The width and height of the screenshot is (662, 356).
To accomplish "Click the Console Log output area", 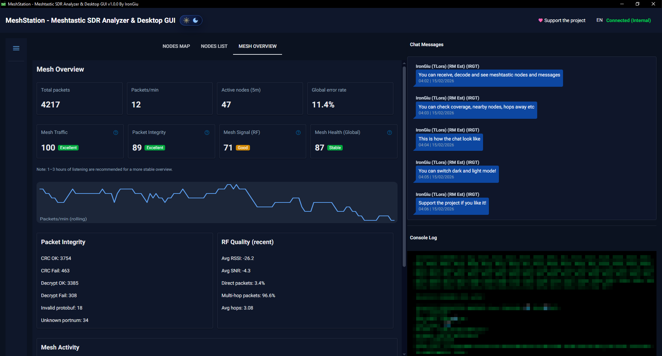I will pos(532,303).
